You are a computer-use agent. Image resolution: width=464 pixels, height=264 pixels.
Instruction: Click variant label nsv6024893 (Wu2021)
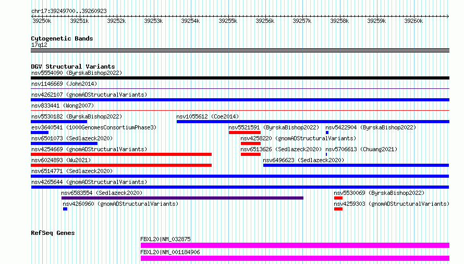pos(61,160)
